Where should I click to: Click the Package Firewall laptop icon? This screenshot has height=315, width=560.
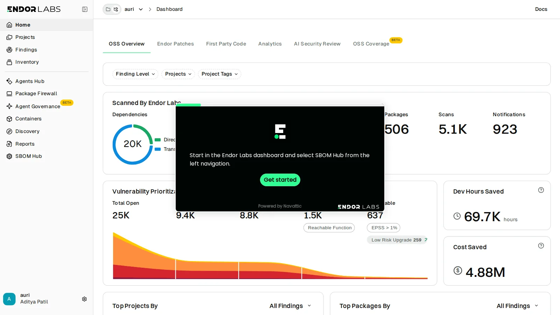pyautogui.click(x=9, y=93)
